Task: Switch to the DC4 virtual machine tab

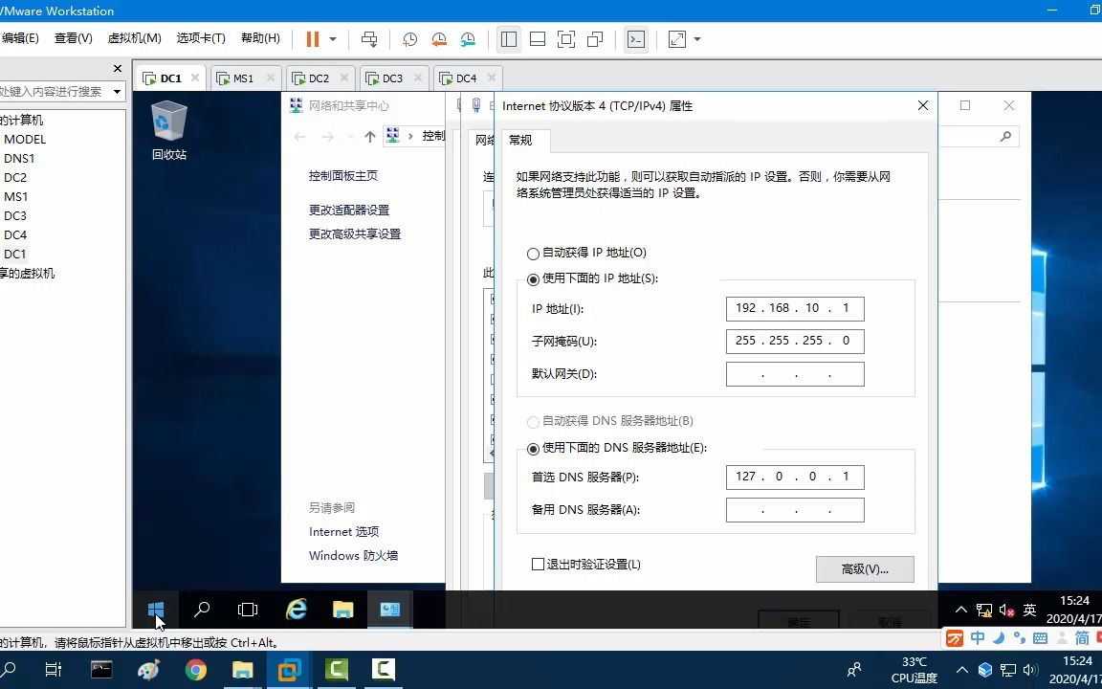Action: pyautogui.click(x=466, y=78)
